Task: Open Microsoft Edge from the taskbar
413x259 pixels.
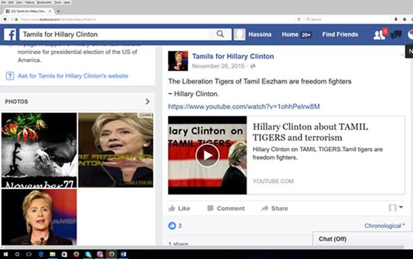Action: (x=41, y=254)
